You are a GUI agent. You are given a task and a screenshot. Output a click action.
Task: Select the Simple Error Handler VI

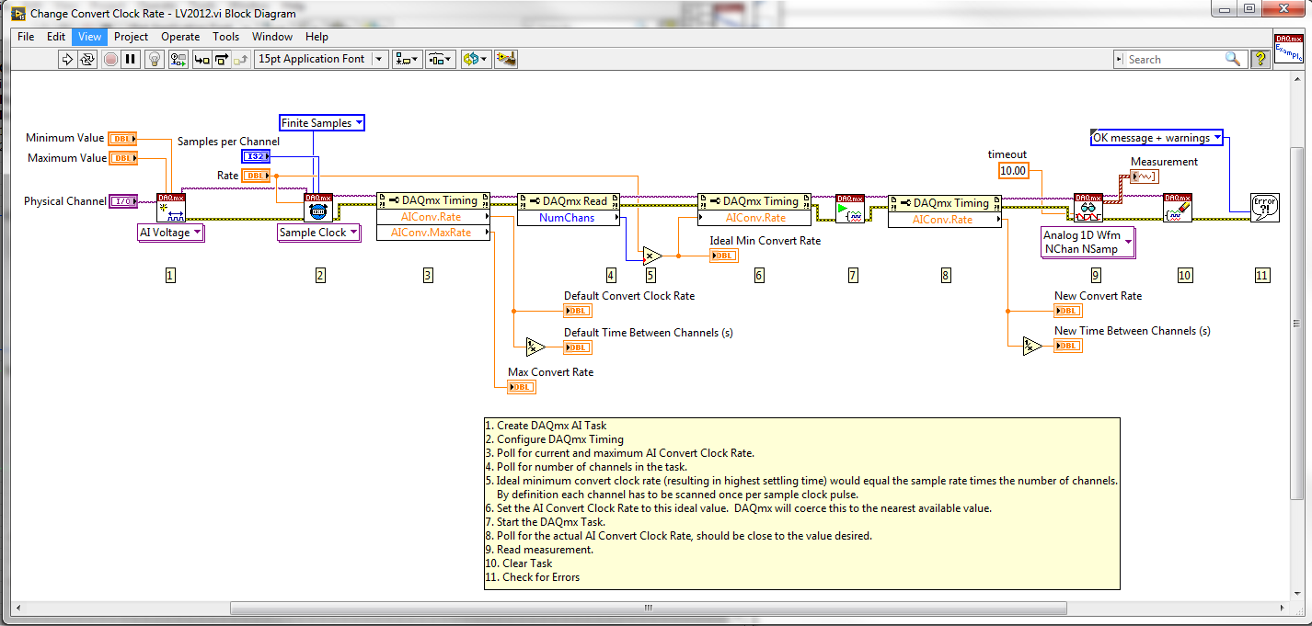(1265, 209)
